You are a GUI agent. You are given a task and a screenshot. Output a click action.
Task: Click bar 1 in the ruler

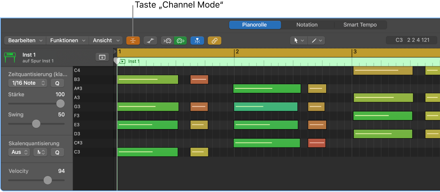(x=120, y=52)
